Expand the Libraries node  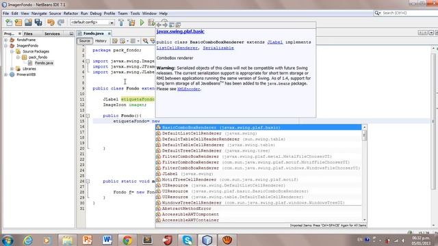pyautogui.click(x=12, y=68)
